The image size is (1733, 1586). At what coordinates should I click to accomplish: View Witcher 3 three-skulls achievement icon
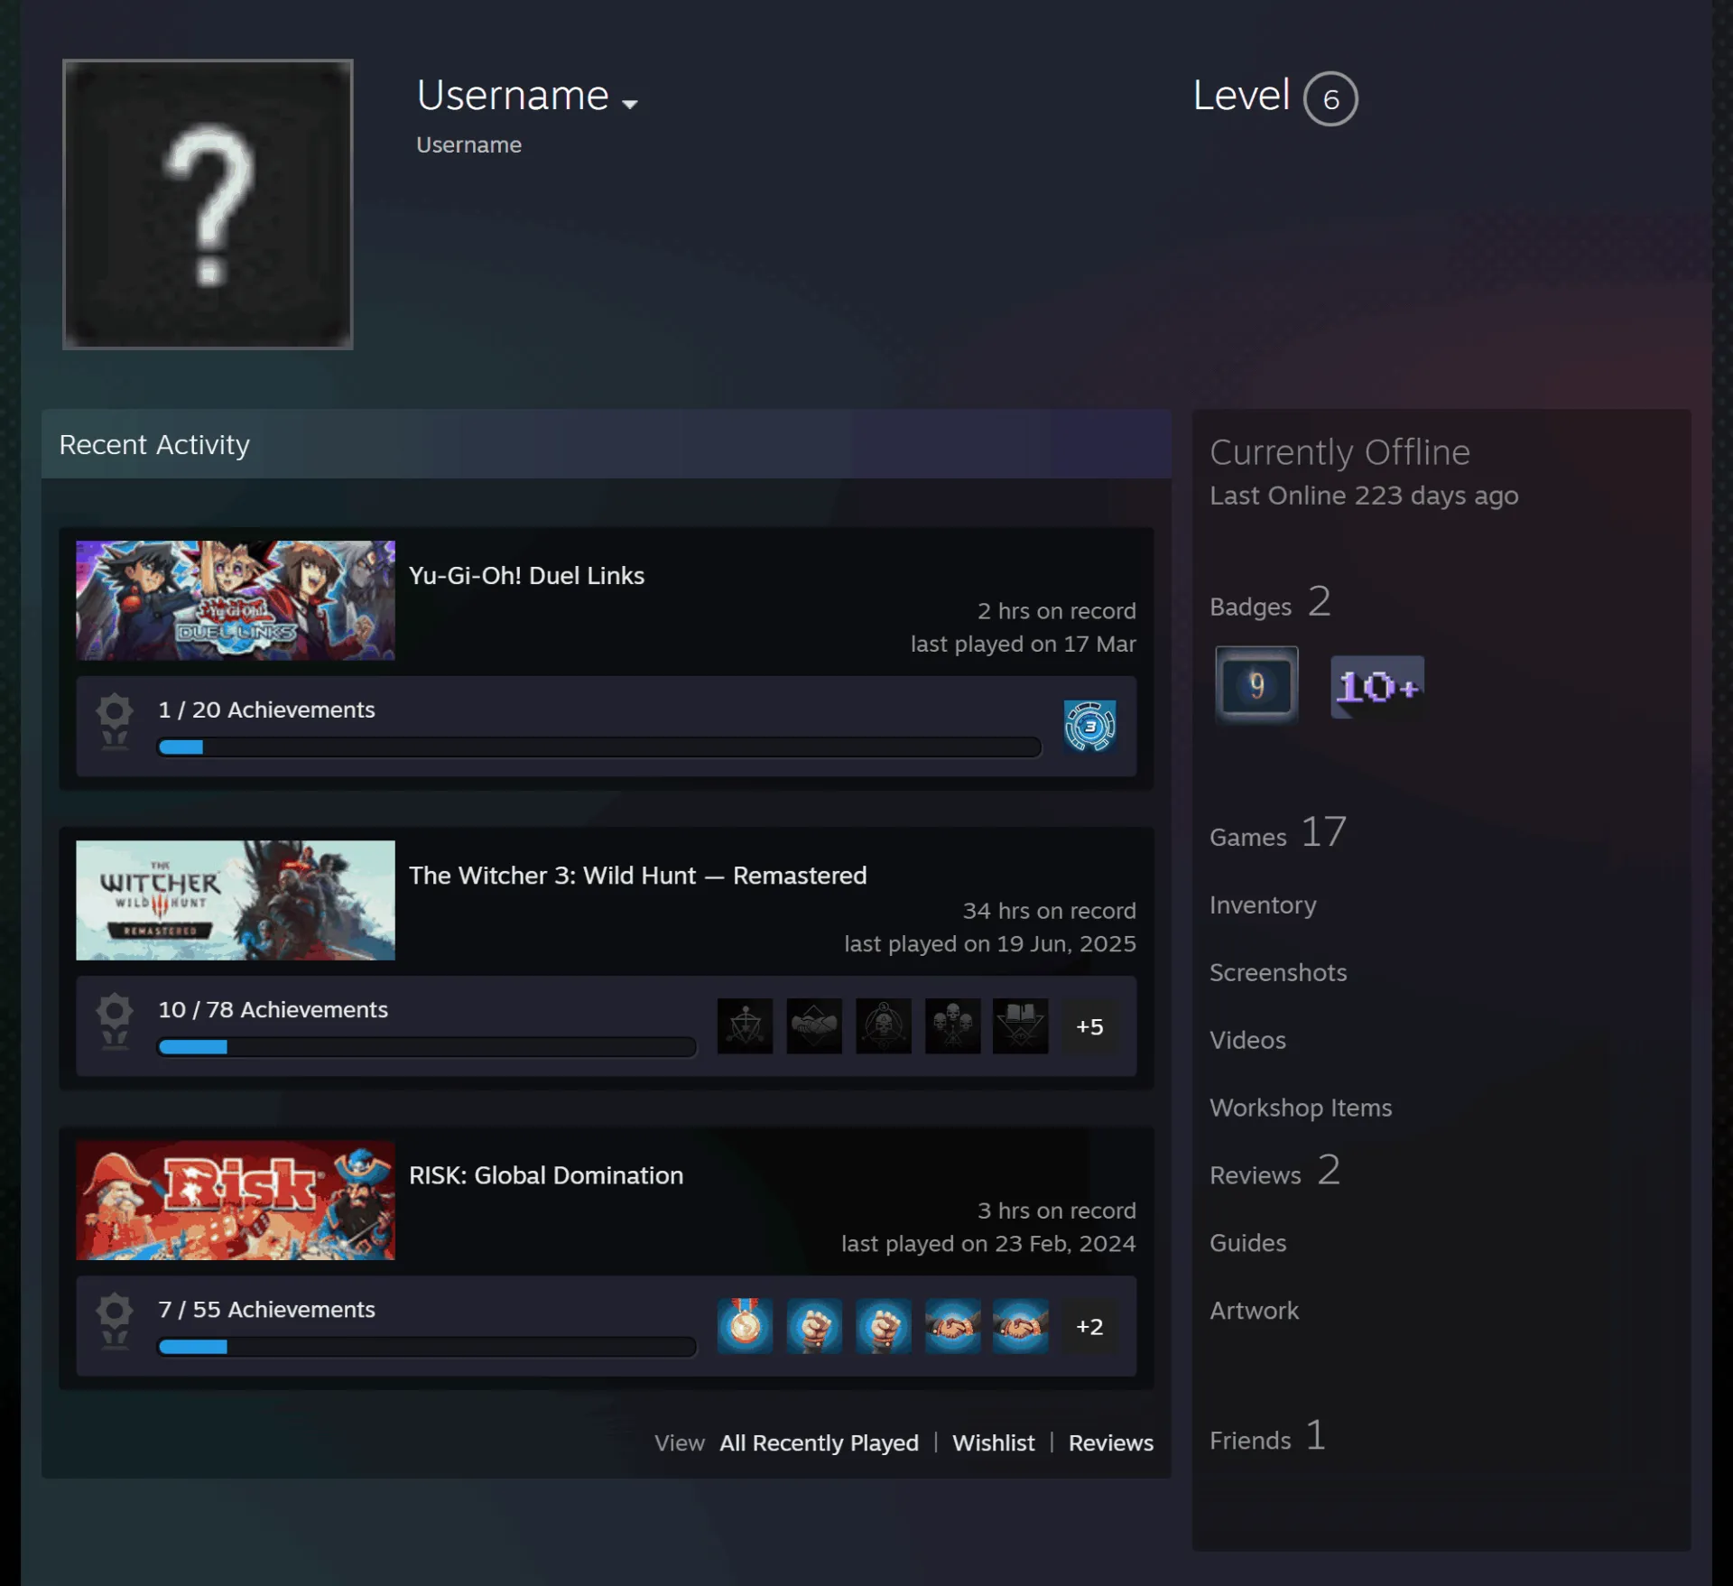(952, 1026)
